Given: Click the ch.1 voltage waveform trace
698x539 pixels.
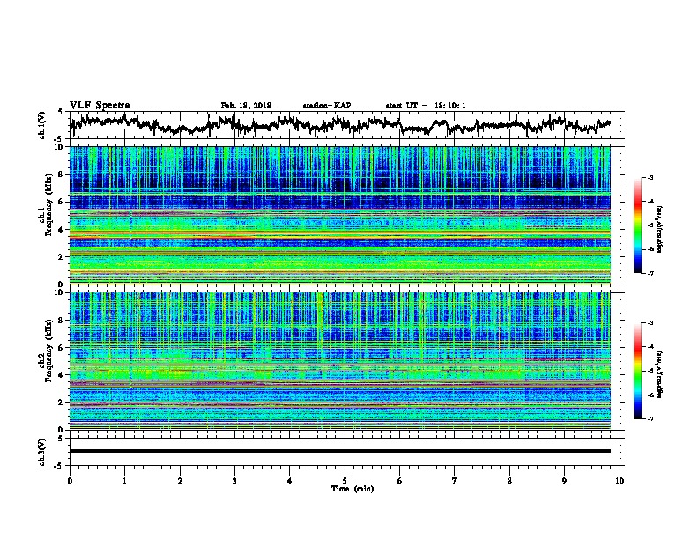Looking at the screenshot, I should click(x=339, y=124).
